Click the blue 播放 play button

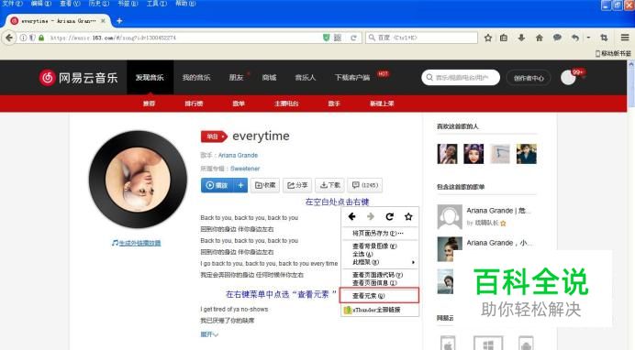[217, 185]
